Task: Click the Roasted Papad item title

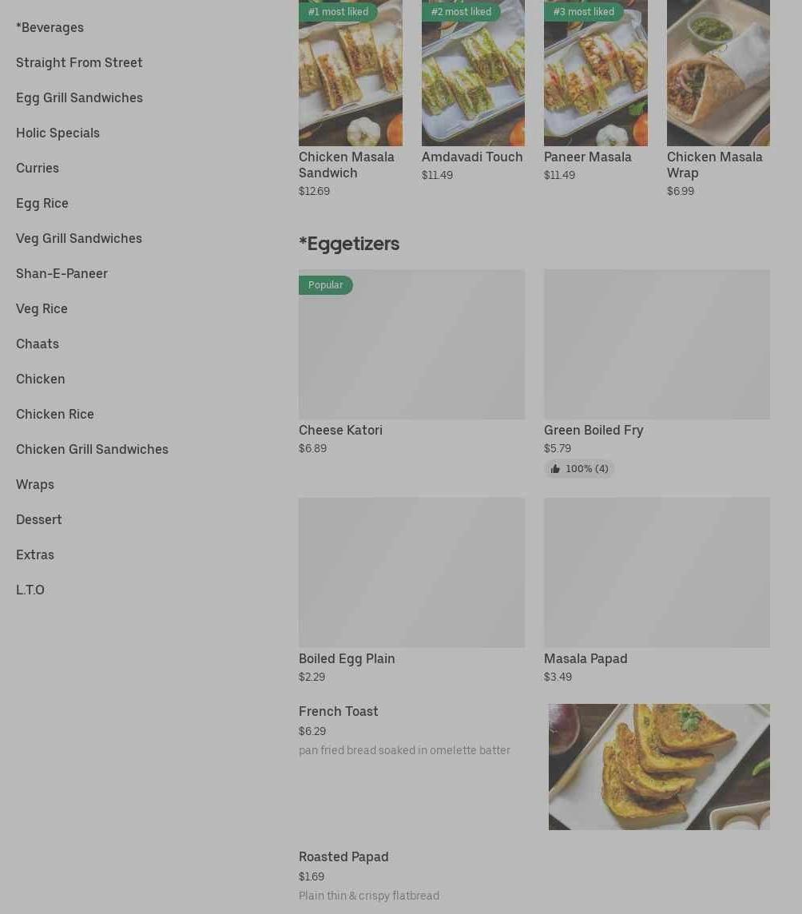Action: point(343,856)
